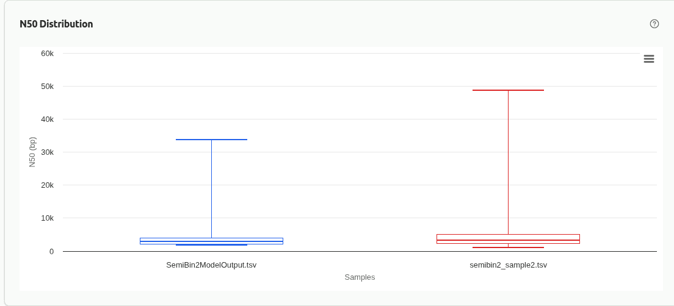
Task: Click the N50 (bp) y-axis title
Action: [33, 152]
